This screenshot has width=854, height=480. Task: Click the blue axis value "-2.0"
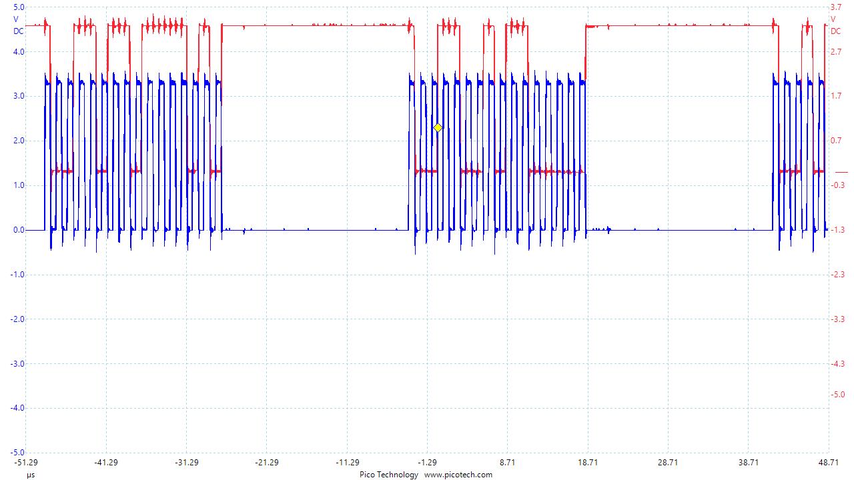pyautogui.click(x=19, y=319)
